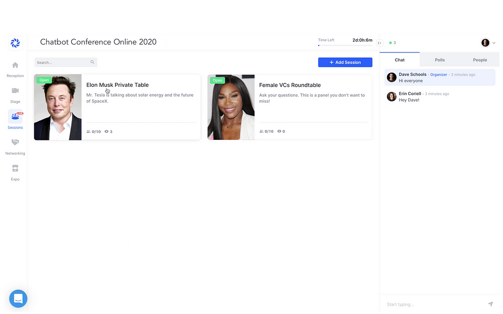Expand the user account dropdown arrow
The width and height of the screenshot is (503, 314).
click(494, 43)
